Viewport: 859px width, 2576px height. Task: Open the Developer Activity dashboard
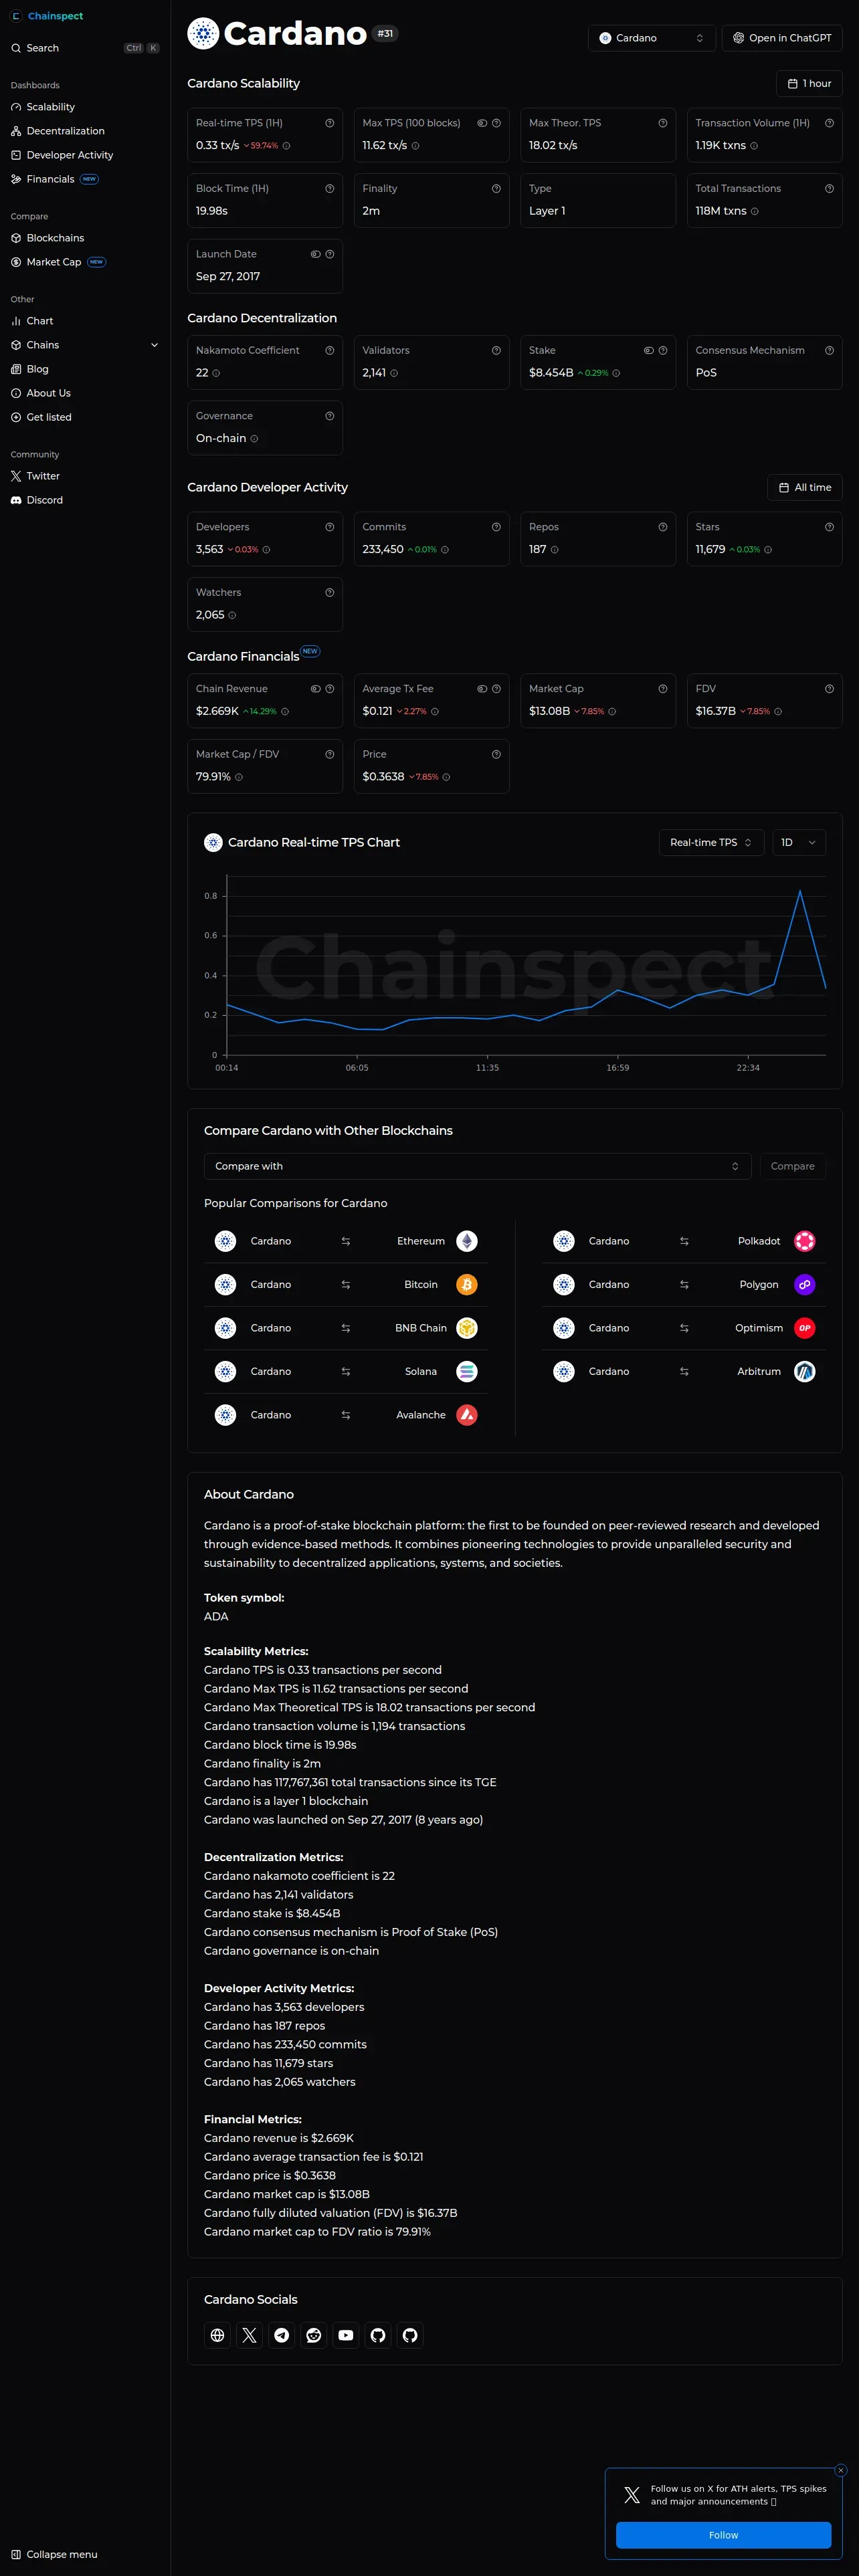(69, 155)
